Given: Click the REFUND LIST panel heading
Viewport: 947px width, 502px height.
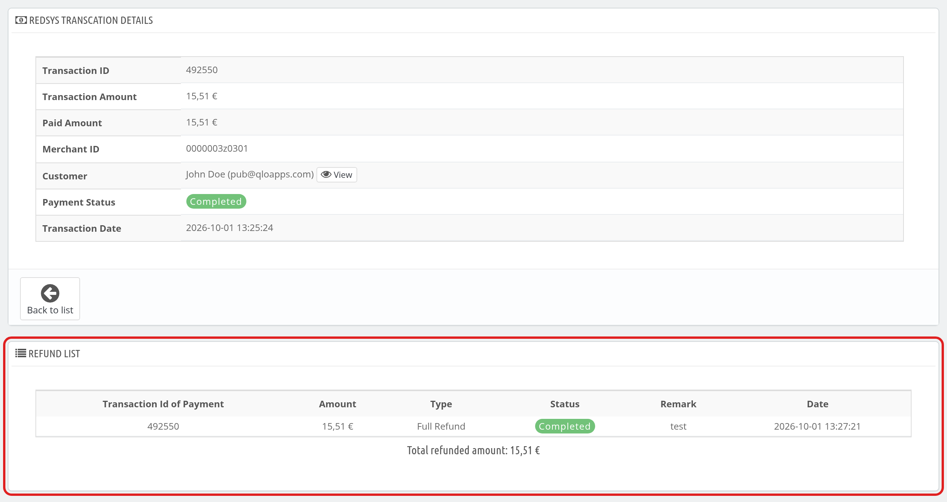Looking at the screenshot, I should tap(54, 353).
